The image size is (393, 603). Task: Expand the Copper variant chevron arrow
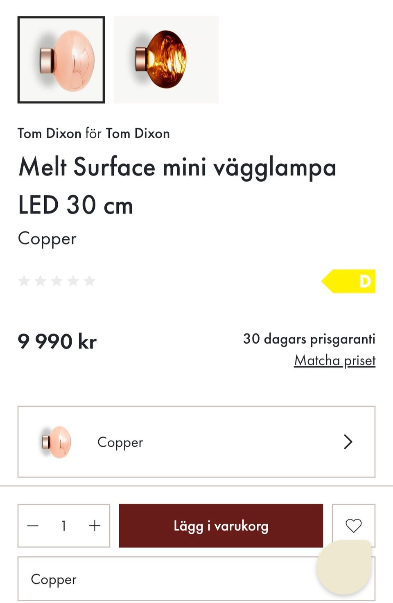(348, 442)
